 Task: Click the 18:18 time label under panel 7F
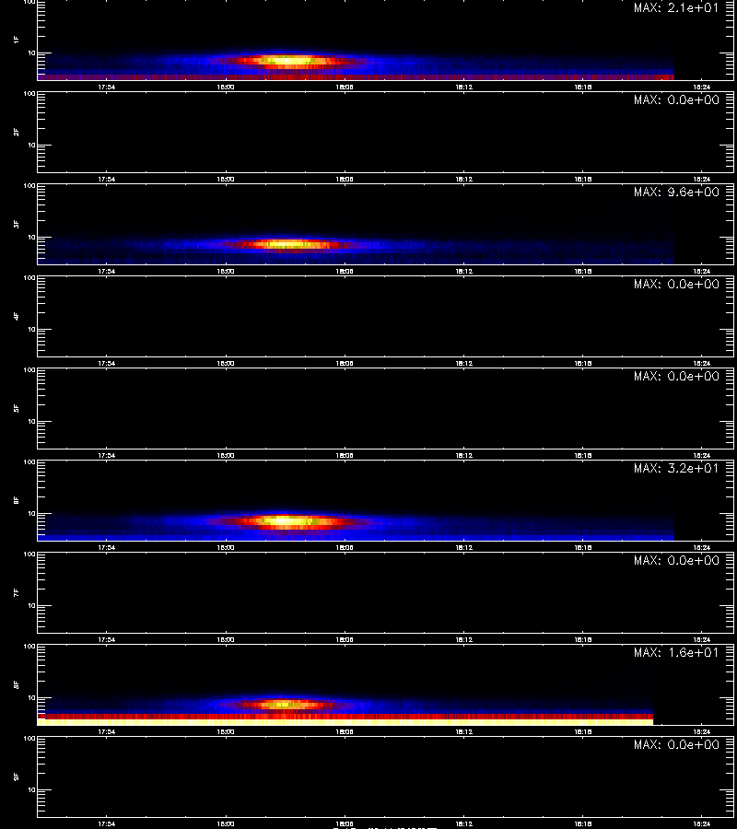coord(582,640)
